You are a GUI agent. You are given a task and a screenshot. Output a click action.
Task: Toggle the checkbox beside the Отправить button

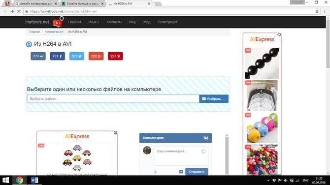click(181, 172)
